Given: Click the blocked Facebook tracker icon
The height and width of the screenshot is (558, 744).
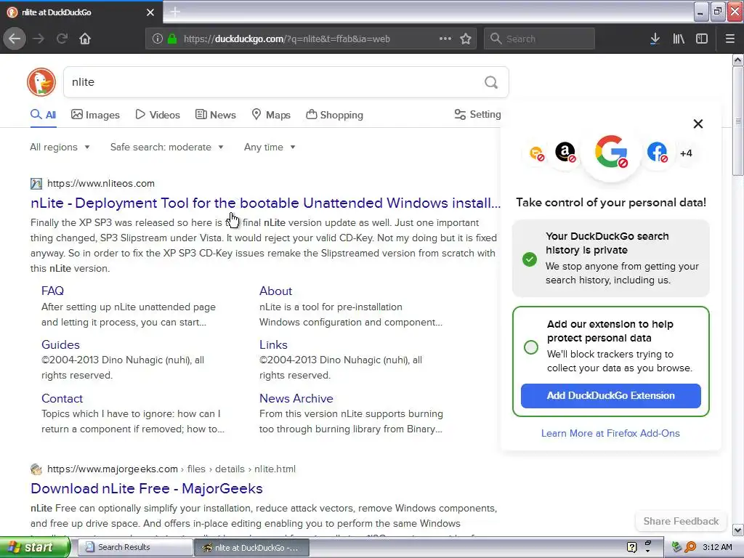Looking at the screenshot, I should point(657,153).
